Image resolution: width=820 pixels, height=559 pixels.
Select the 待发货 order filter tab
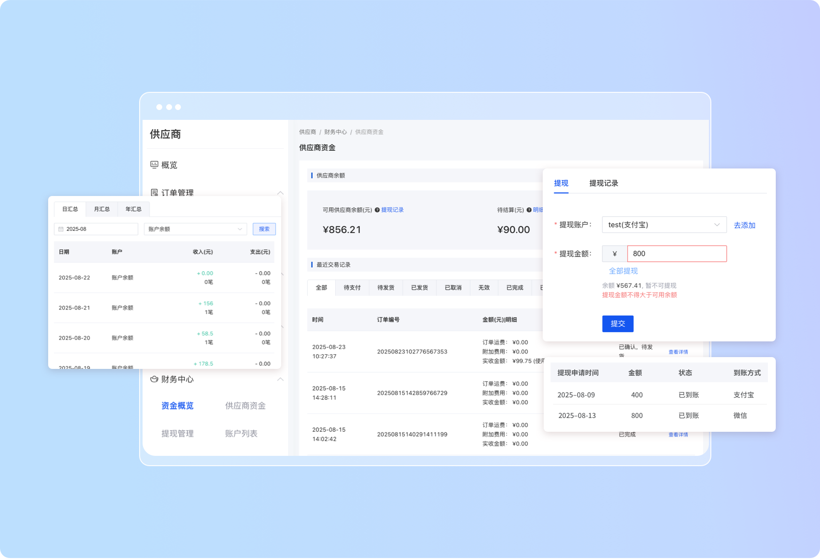pyautogui.click(x=385, y=288)
